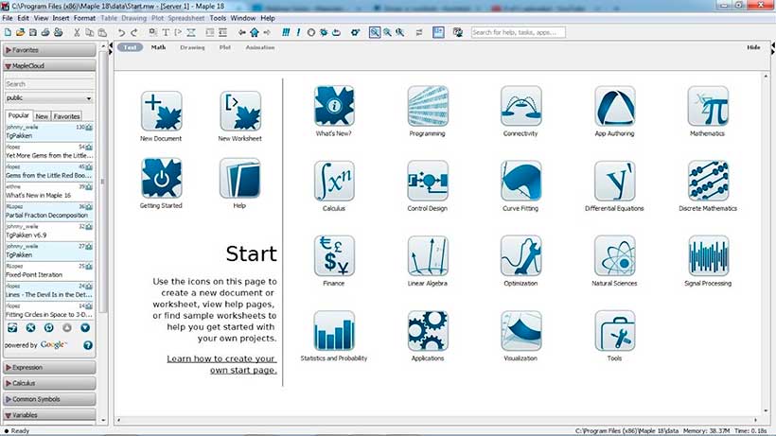Open the Statistics and Probability icon

tap(334, 331)
